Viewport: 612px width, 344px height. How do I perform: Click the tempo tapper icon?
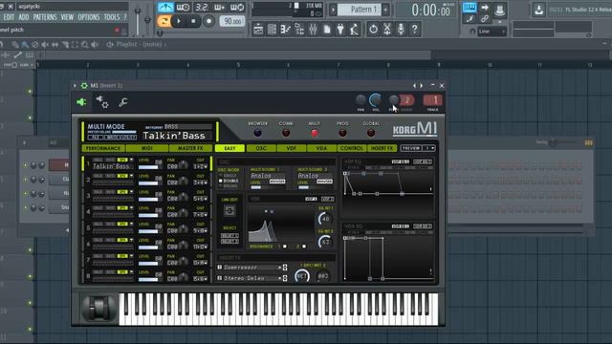pos(354,30)
